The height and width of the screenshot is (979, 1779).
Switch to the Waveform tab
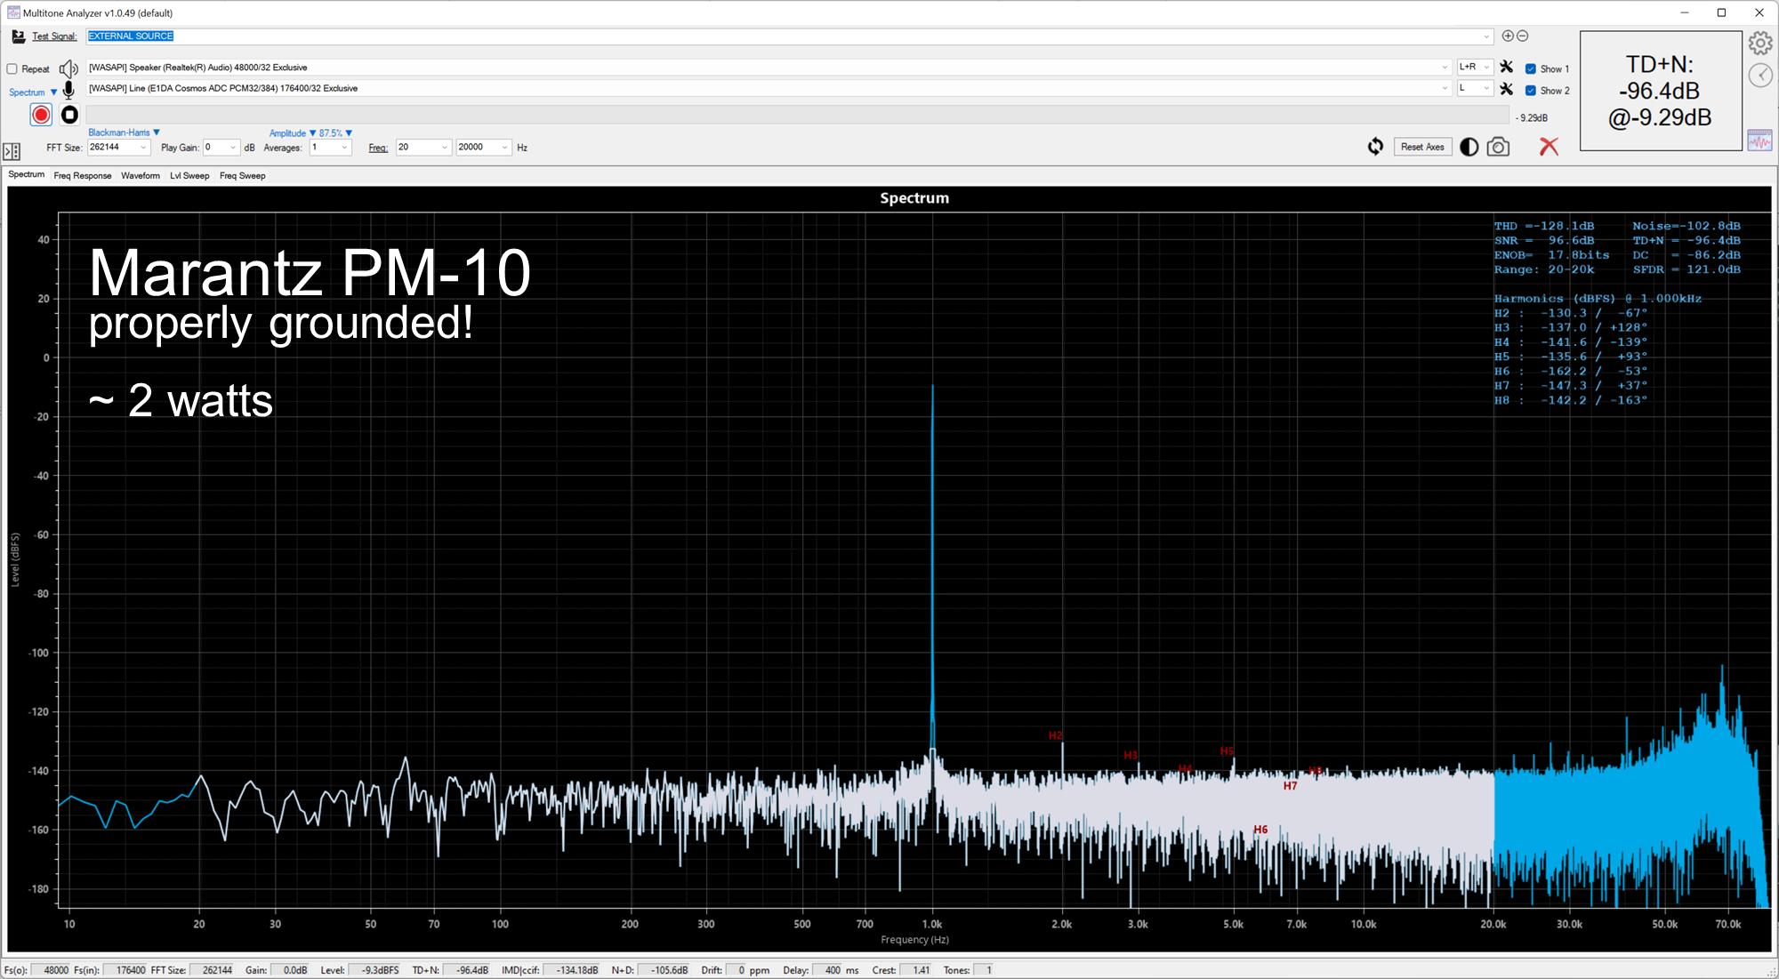pyautogui.click(x=141, y=175)
